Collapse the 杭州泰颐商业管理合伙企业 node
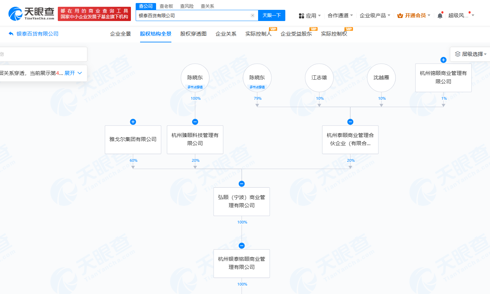Image resolution: width=490 pixels, height=294 pixels. [350, 122]
